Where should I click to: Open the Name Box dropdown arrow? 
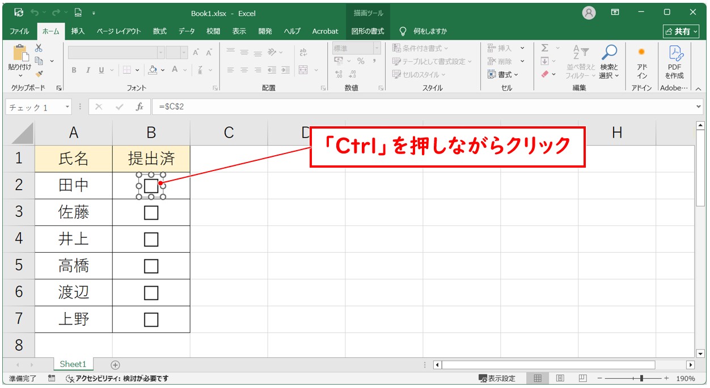point(67,107)
